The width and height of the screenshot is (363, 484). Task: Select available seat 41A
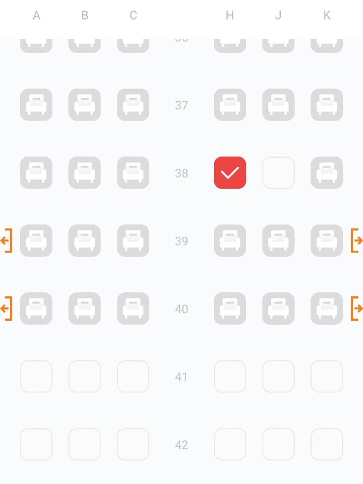pos(36,377)
